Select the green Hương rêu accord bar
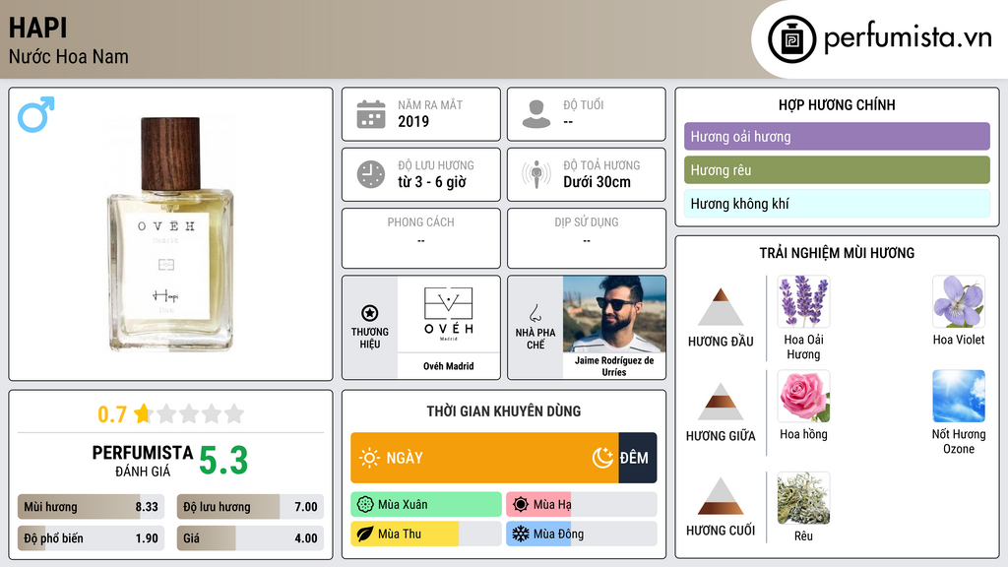The height and width of the screenshot is (567, 1008). coord(837,169)
